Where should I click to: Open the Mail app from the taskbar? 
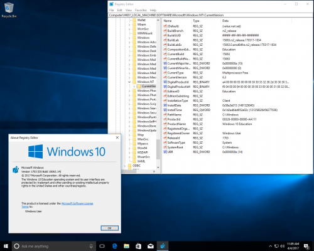click(x=151, y=246)
